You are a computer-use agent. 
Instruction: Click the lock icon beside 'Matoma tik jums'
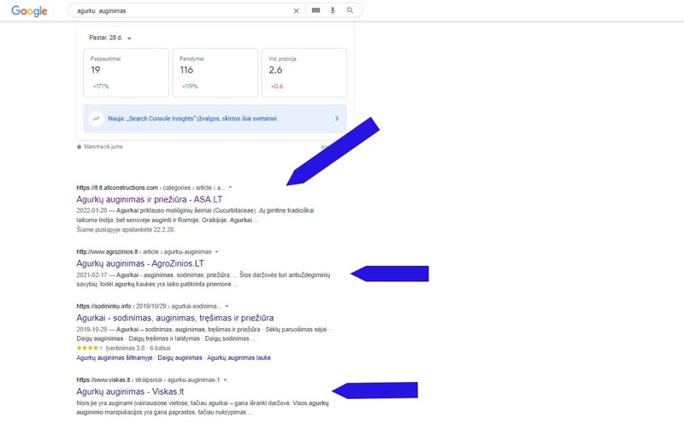(79, 146)
